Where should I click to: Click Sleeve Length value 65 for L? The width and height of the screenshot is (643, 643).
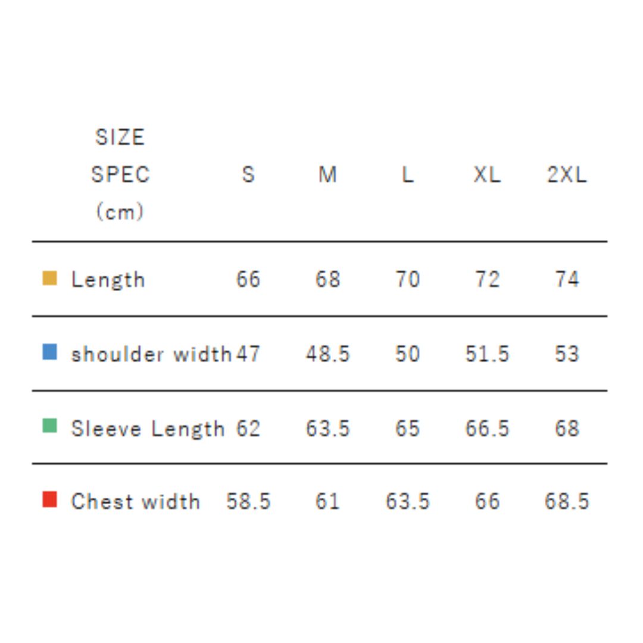pyautogui.click(x=407, y=429)
